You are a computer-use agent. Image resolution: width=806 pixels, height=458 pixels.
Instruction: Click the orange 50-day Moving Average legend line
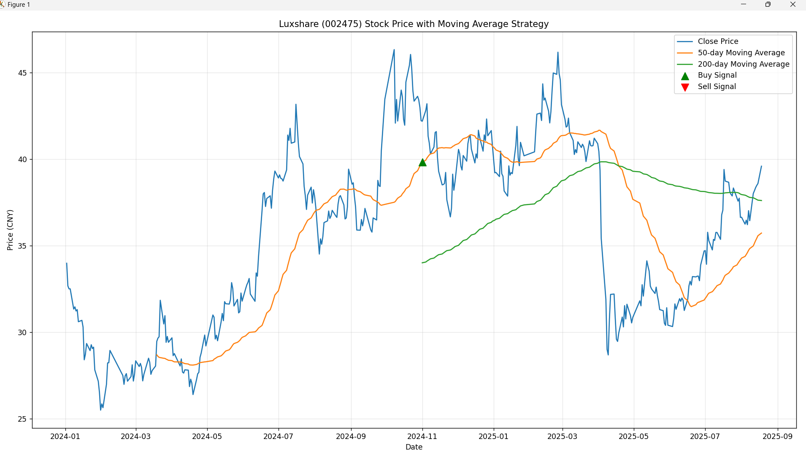coord(685,53)
